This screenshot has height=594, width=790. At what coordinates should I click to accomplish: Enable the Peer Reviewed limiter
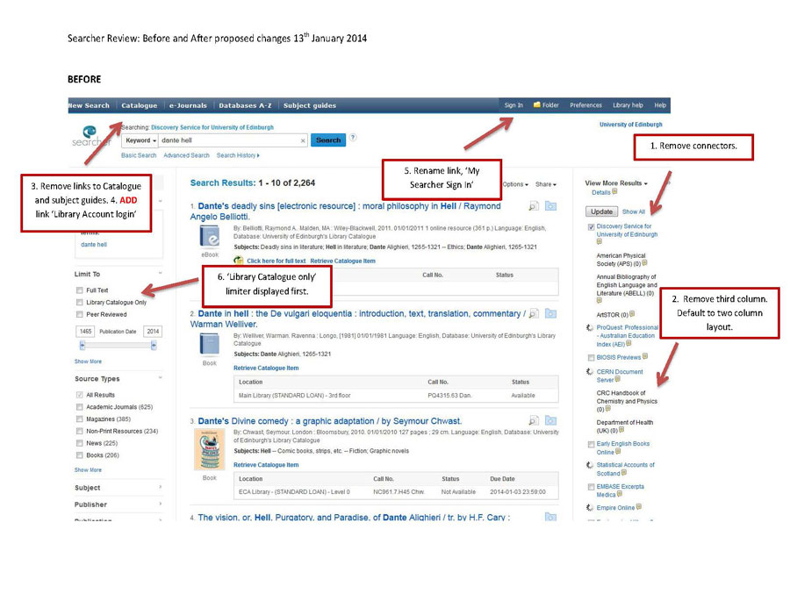tap(80, 314)
